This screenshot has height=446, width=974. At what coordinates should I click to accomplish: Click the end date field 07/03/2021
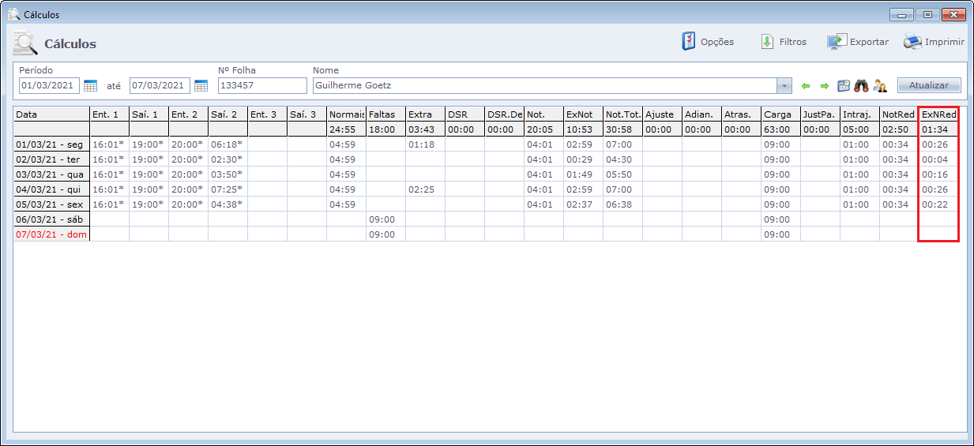160,85
